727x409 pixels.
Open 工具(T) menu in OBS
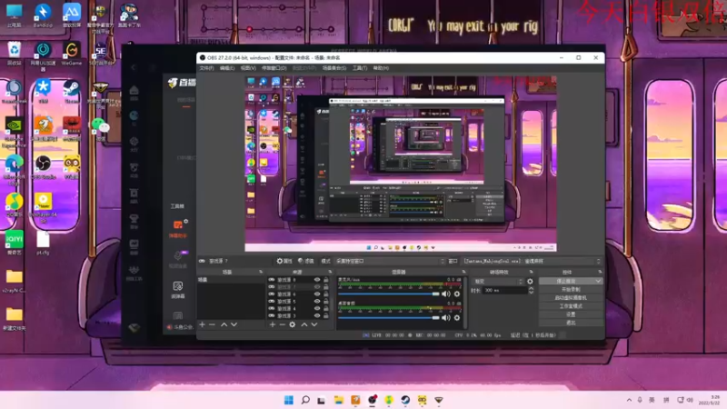click(359, 68)
